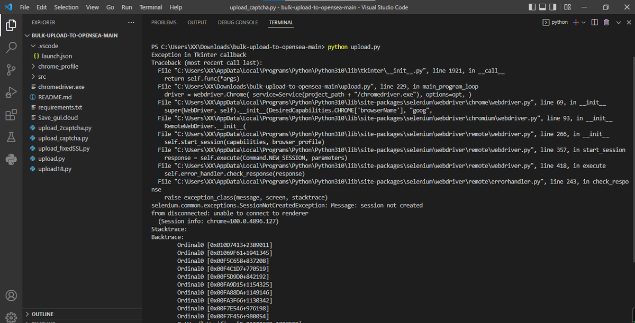635x323 pixels.
Task: Click the python terminal shell icon
Action: click(546, 22)
